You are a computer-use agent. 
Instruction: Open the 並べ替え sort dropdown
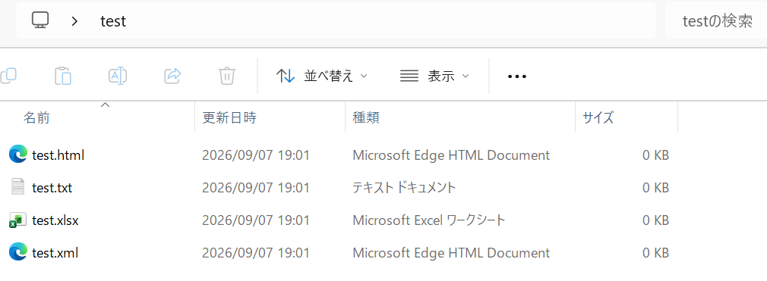tap(321, 76)
